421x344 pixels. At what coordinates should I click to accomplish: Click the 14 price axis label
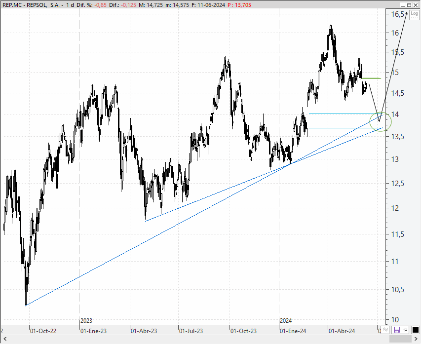point(395,115)
